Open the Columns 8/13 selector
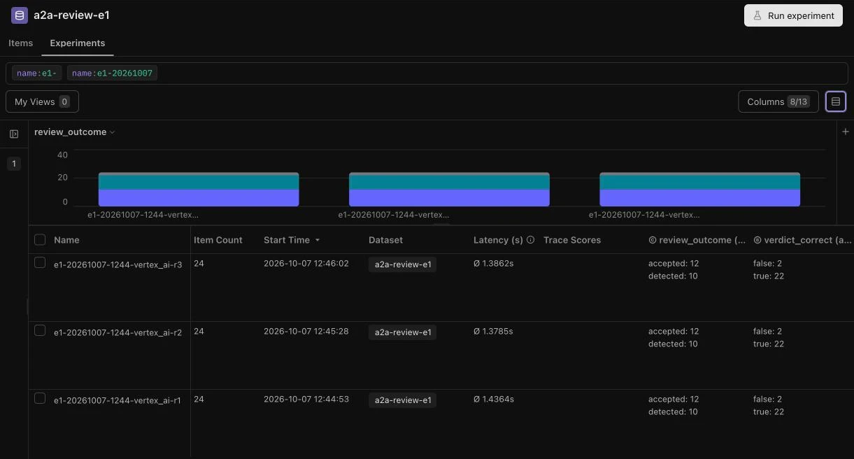 (x=778, y=101)
